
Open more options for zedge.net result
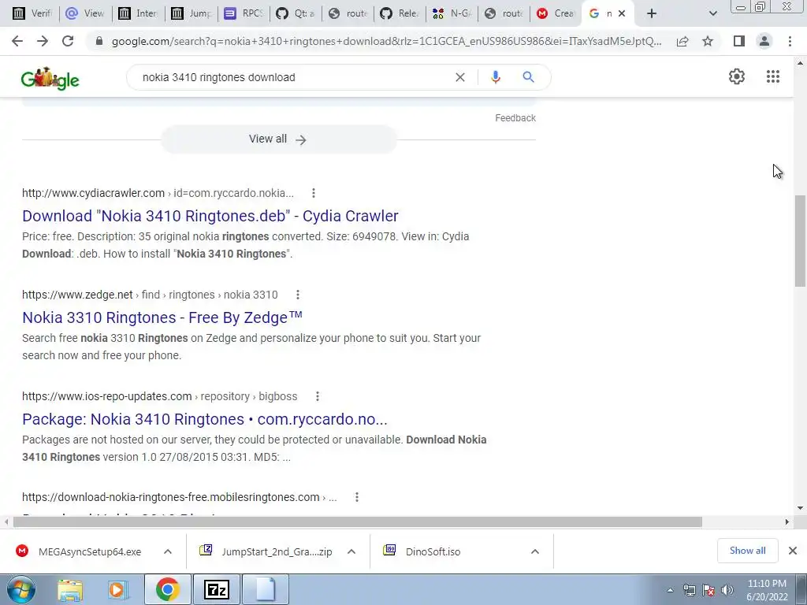(x=297, y=295)
